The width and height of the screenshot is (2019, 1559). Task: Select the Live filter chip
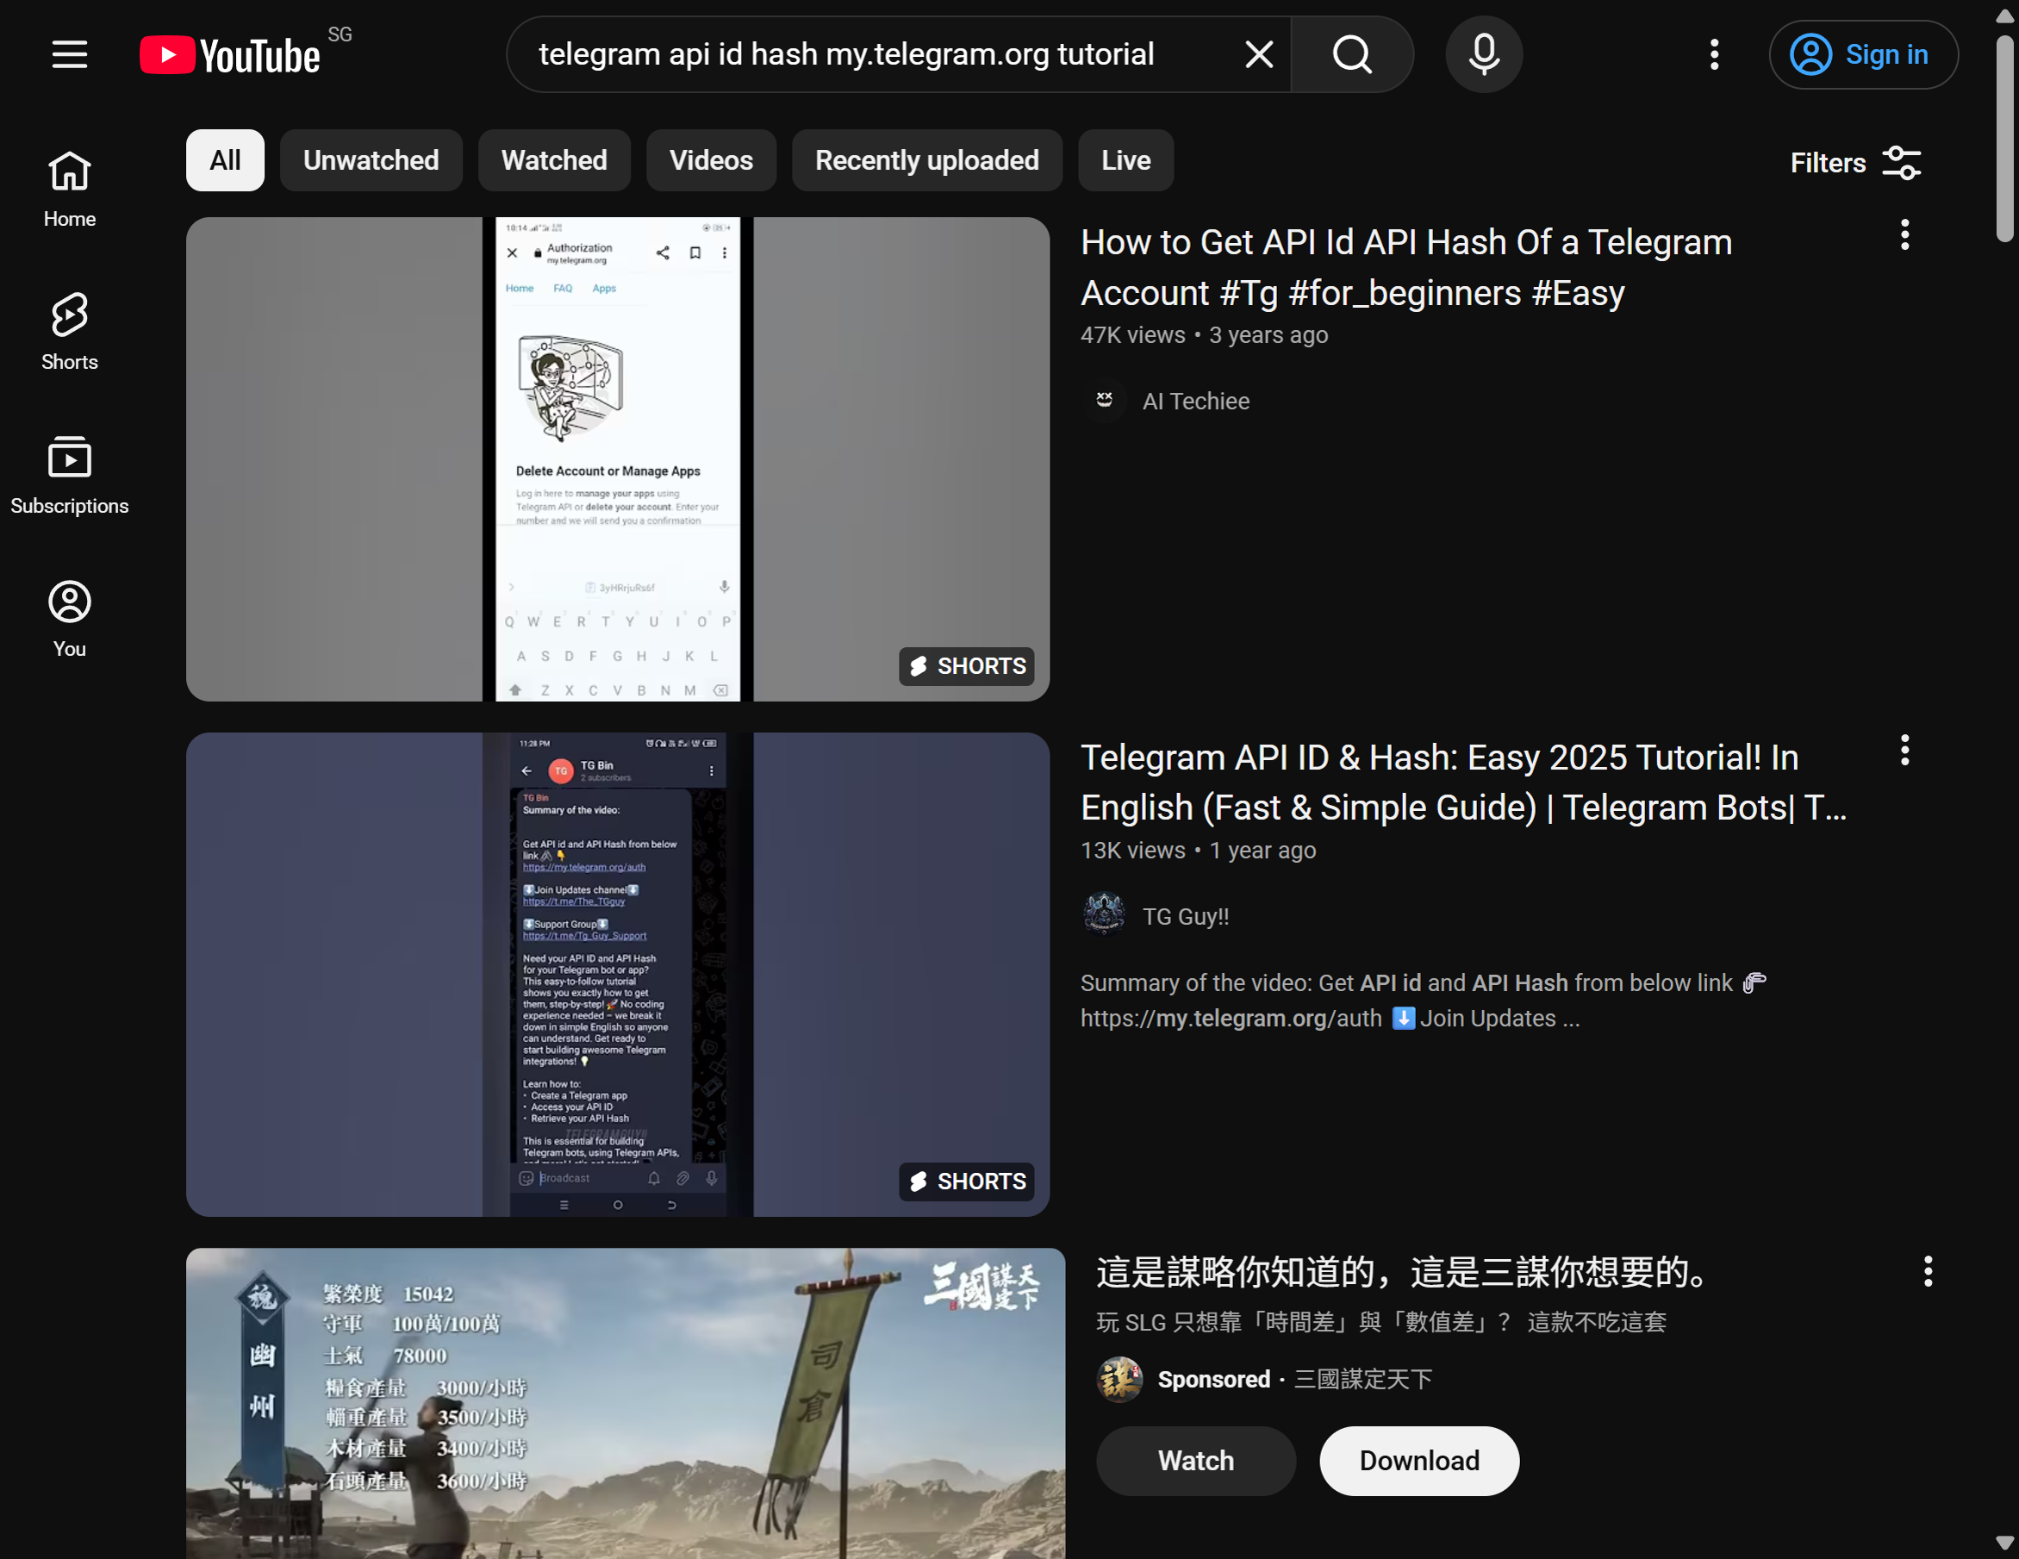(x=1125, y=160)
